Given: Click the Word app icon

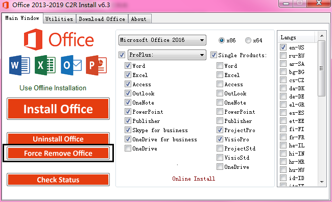Looking at the screenshot, I should (x=19, y=65).
